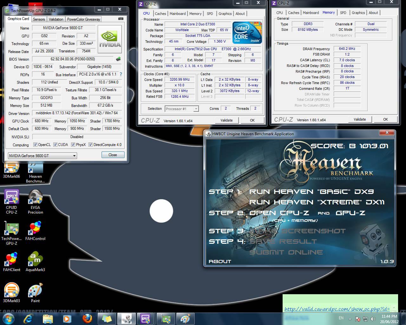
Task: Launch the AquaMark3 desktop shortcut
Action: click(35, 262)
